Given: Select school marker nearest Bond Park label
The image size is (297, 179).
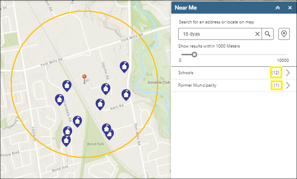Looking at the screenshot, I should [x=110, y=134].
